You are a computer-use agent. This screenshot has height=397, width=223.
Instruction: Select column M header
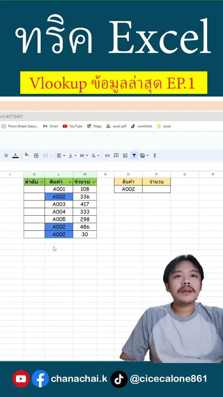click(x=85, y=174)
